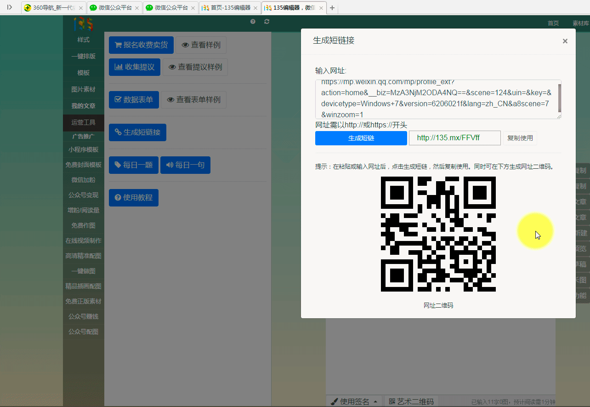Expand the 使用签名 dropdown
The height and width of the screenshot is (407, 590).
click(354, 401)
